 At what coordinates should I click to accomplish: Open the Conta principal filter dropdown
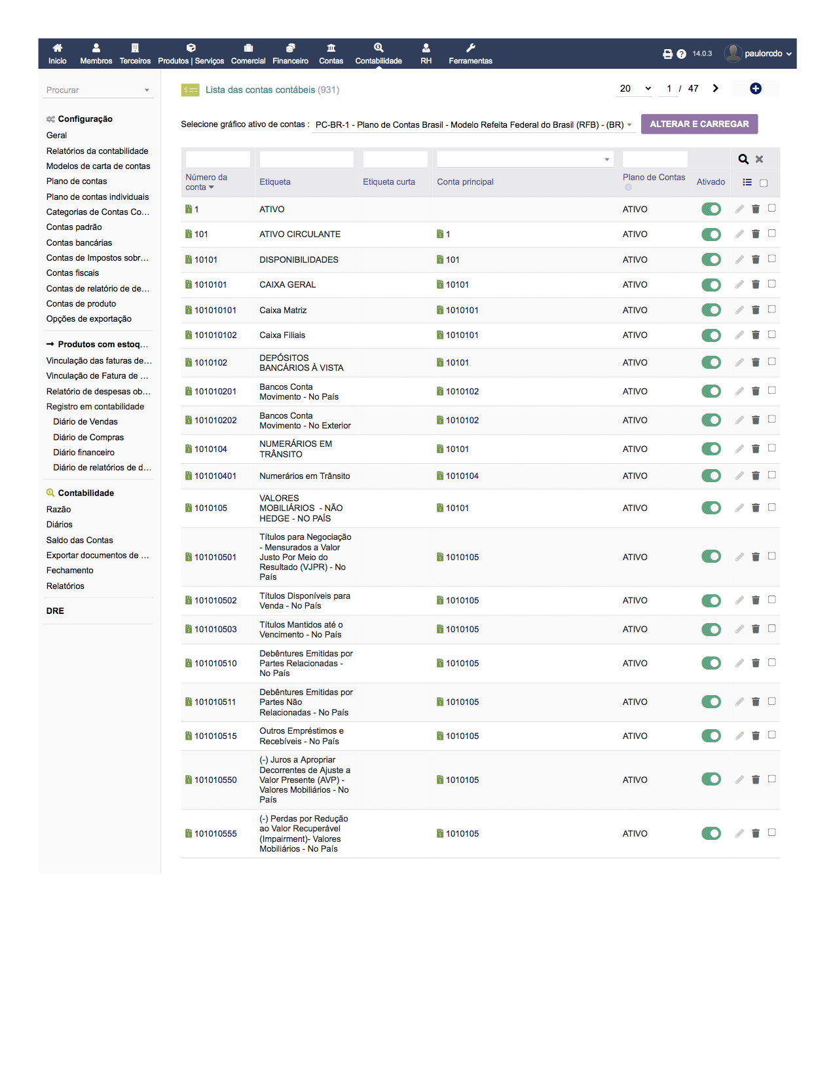point(525,159)
